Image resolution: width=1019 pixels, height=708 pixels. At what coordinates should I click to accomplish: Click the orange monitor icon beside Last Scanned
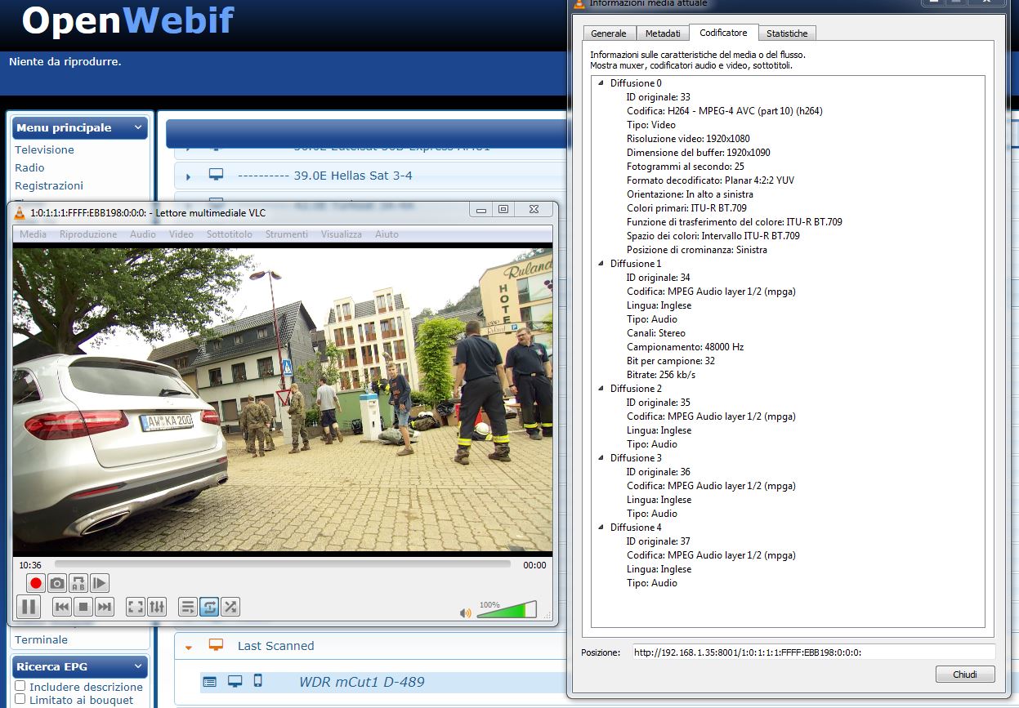(216, 645)
